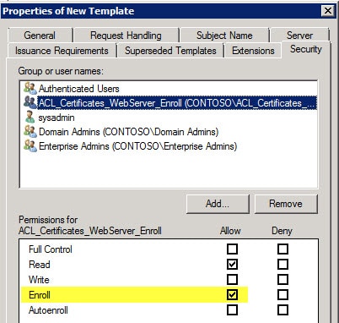Open the Request Handling tab
Screen dimensions: 339x323
[126, 36]
